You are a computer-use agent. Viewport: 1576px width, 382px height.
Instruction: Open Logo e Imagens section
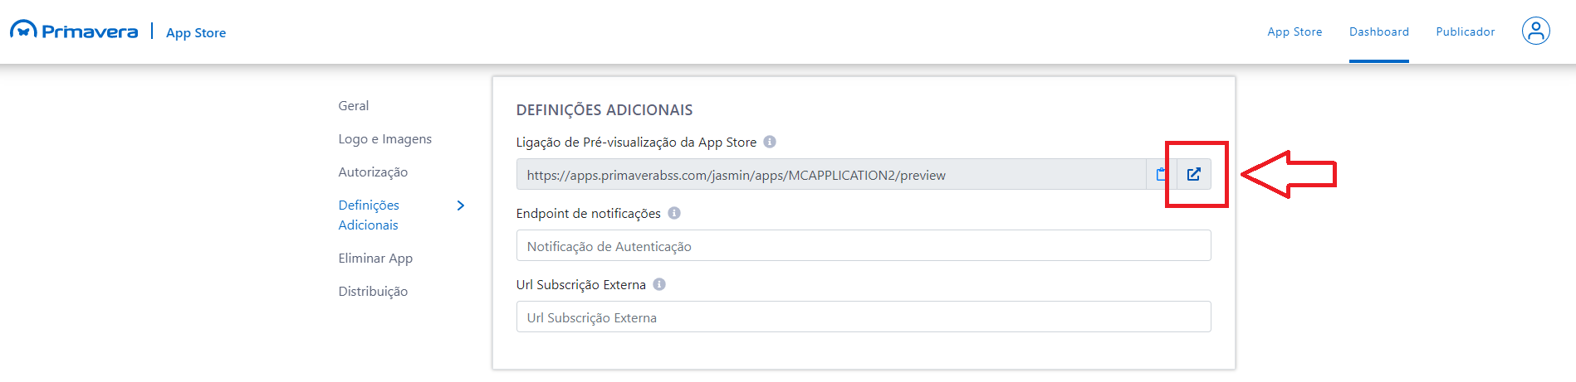(x=384, y=139)
